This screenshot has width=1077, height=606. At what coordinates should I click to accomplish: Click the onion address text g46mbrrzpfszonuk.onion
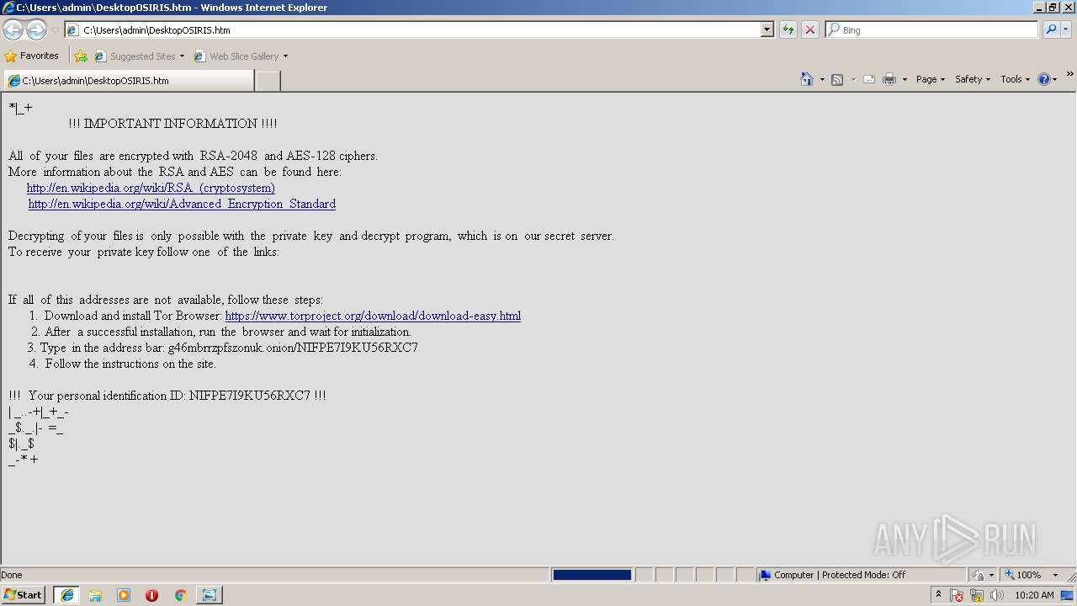[x=231, y=348]
